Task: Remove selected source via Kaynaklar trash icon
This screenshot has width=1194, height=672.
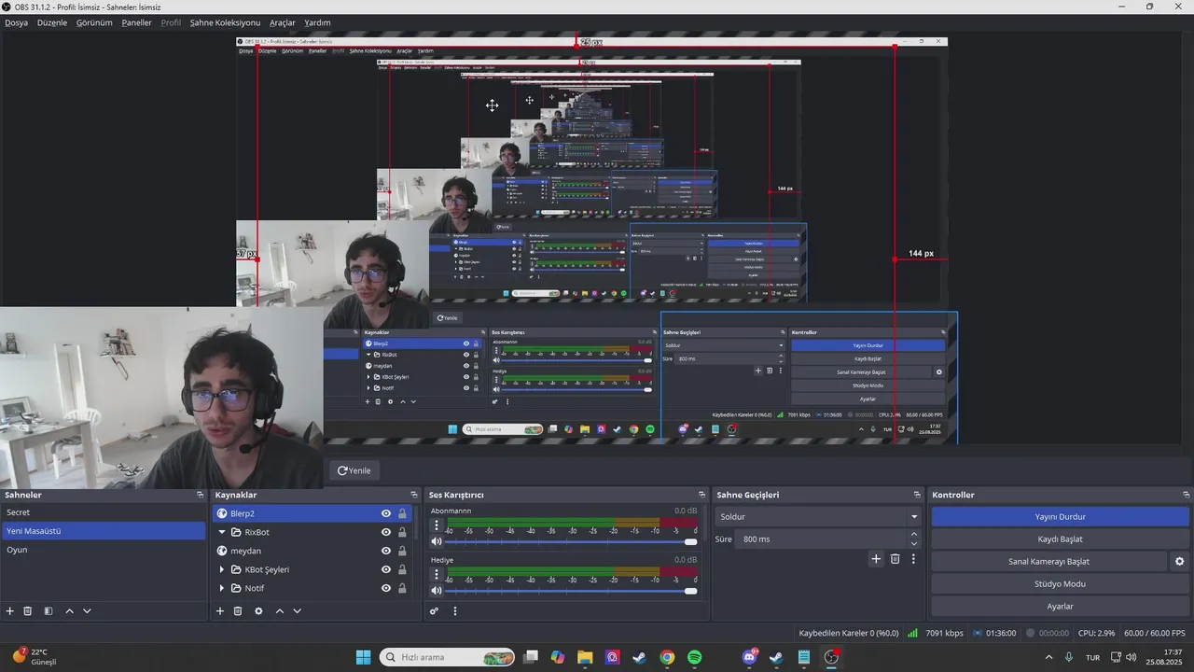Action: 238,611
